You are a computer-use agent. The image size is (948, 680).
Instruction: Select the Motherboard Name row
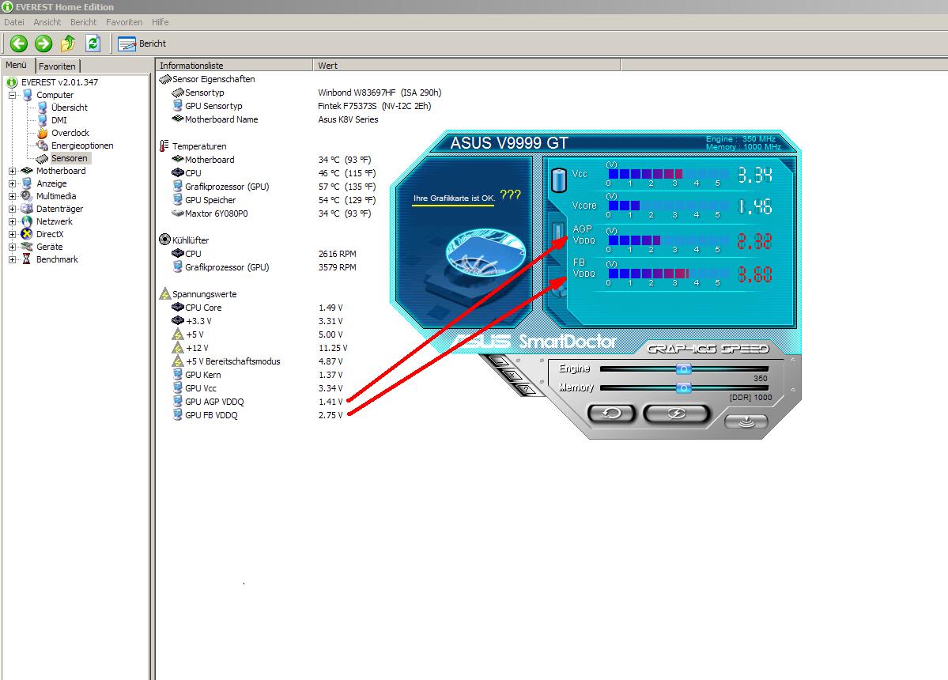pyautogui.click(x=276, y=119)
